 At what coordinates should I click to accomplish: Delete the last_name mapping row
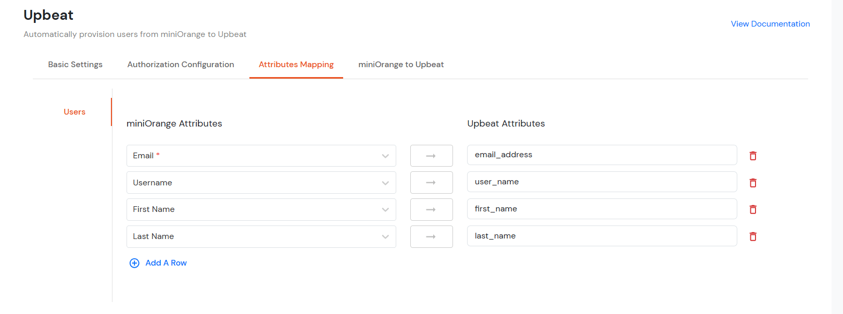[x=753, y=236]
